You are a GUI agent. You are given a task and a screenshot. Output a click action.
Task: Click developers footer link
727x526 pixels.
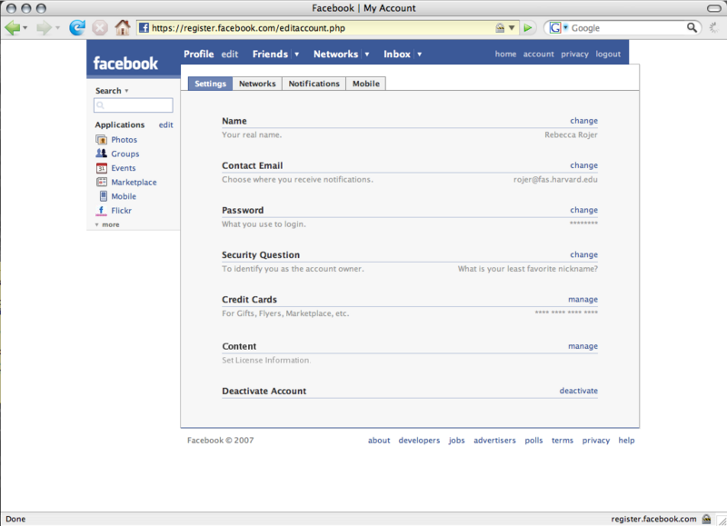[419, 441]
